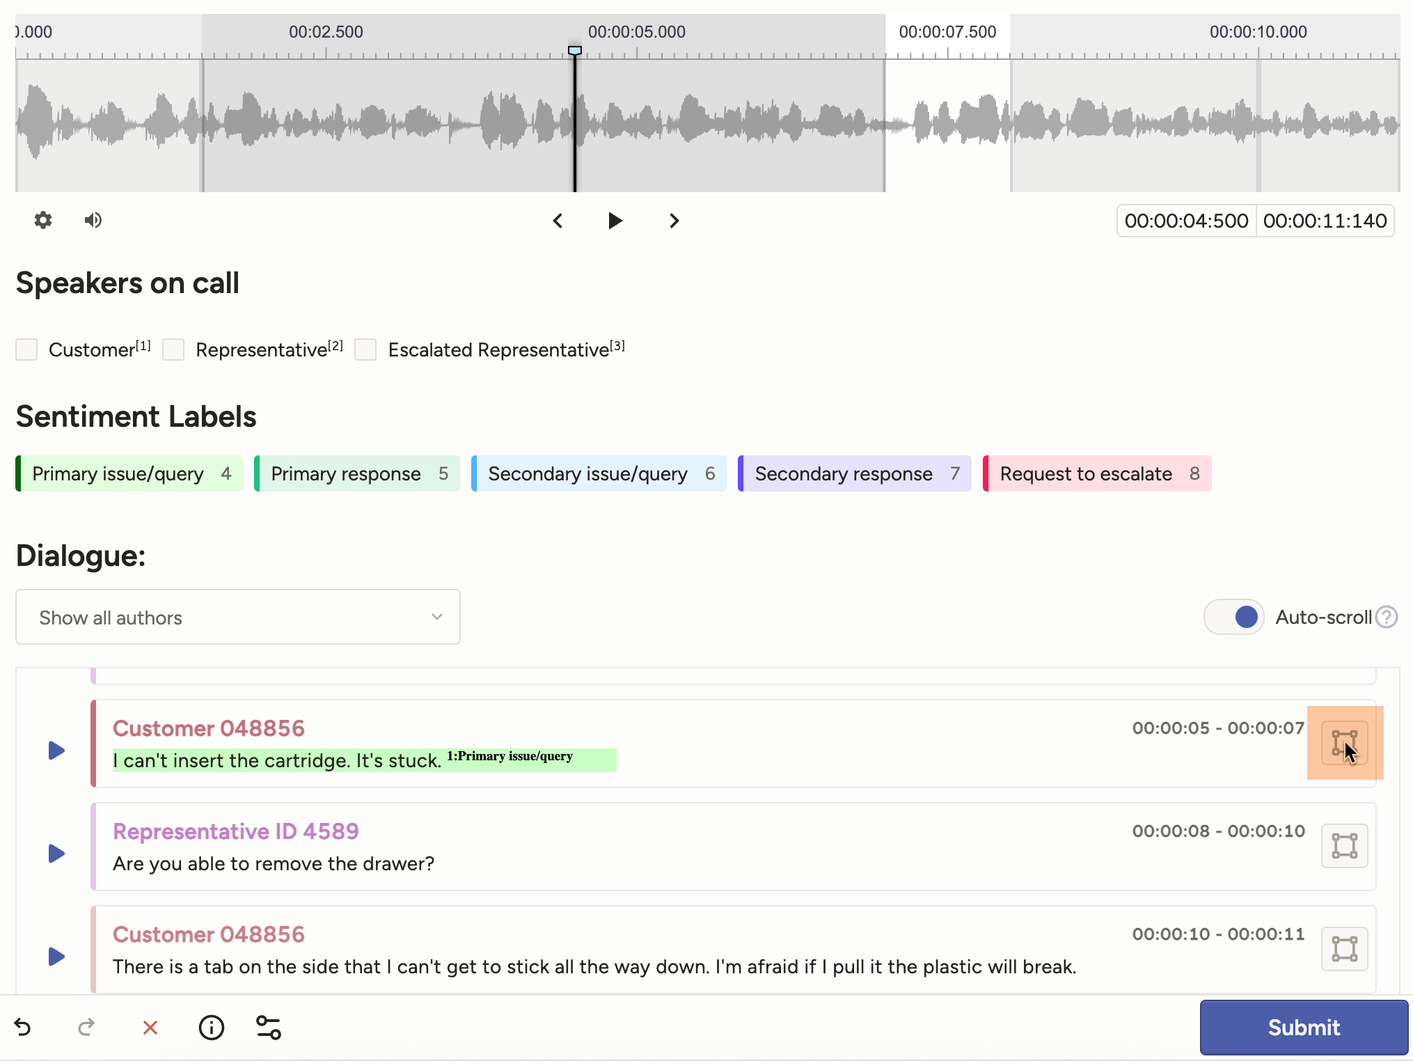
Task: Skip forward with the next chevron
Action: coord(673,221)
